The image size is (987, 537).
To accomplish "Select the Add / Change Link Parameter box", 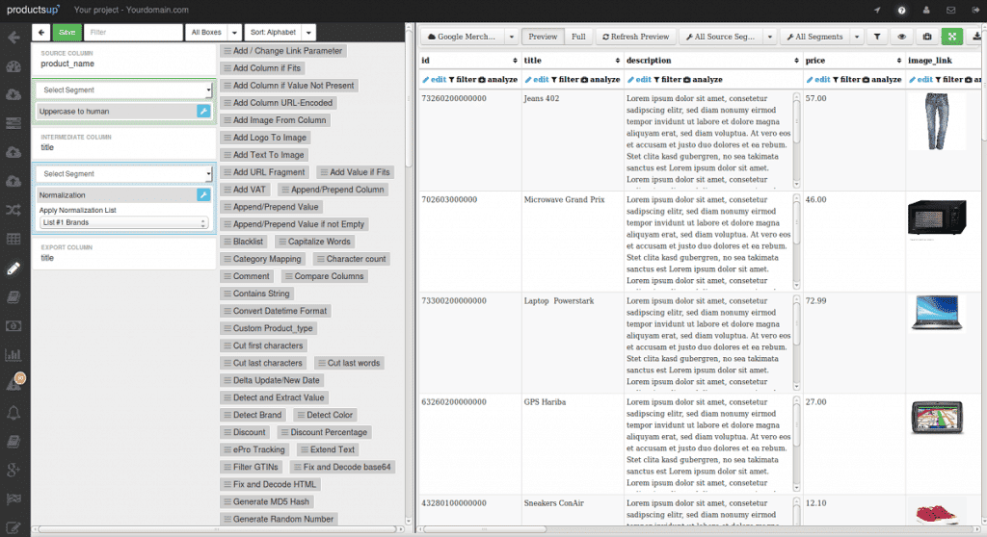I will coord(283,51).
